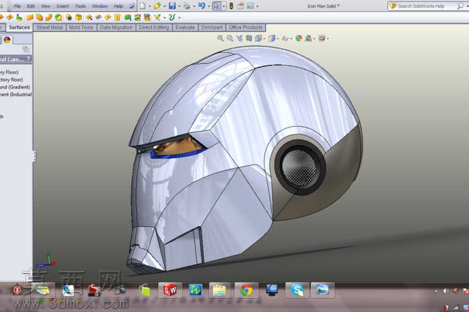469x312 pixels.
Task: Click the green Curves icon in surfaces toolbar
Action: coord(172,17)
